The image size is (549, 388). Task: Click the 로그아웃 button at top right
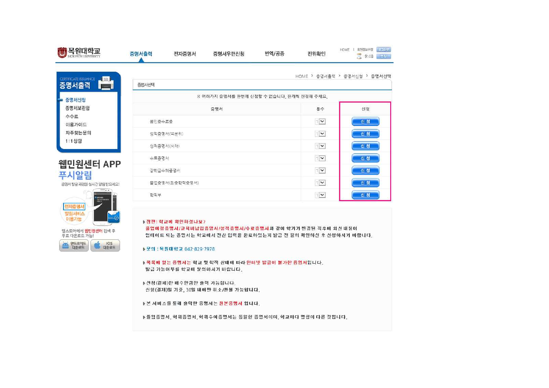pyautogui.click(x=383, y=50)
